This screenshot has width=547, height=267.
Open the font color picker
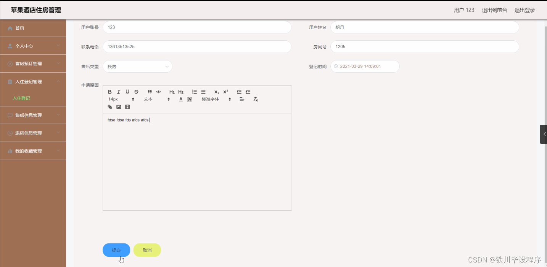pos(181,99)
